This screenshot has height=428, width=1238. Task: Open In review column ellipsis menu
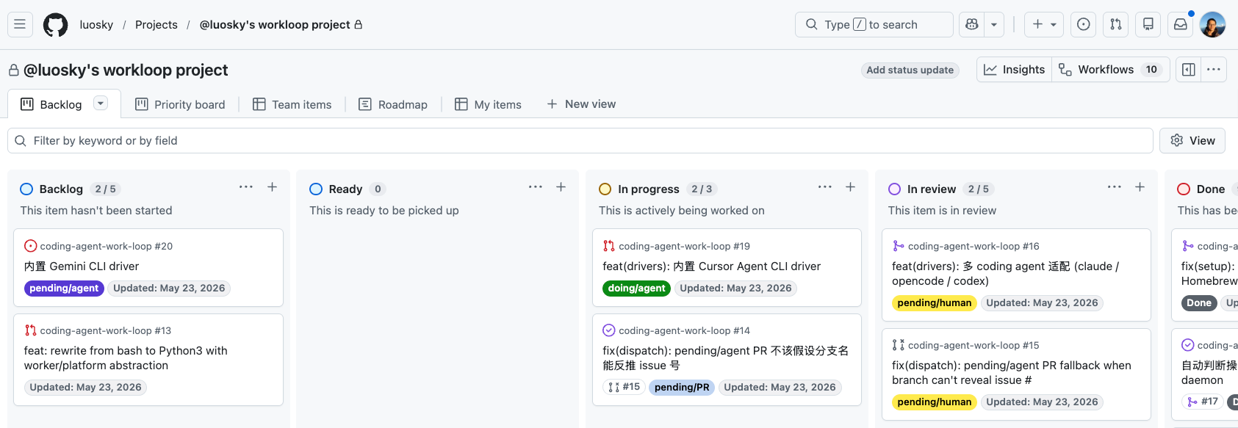[1115, 187]
